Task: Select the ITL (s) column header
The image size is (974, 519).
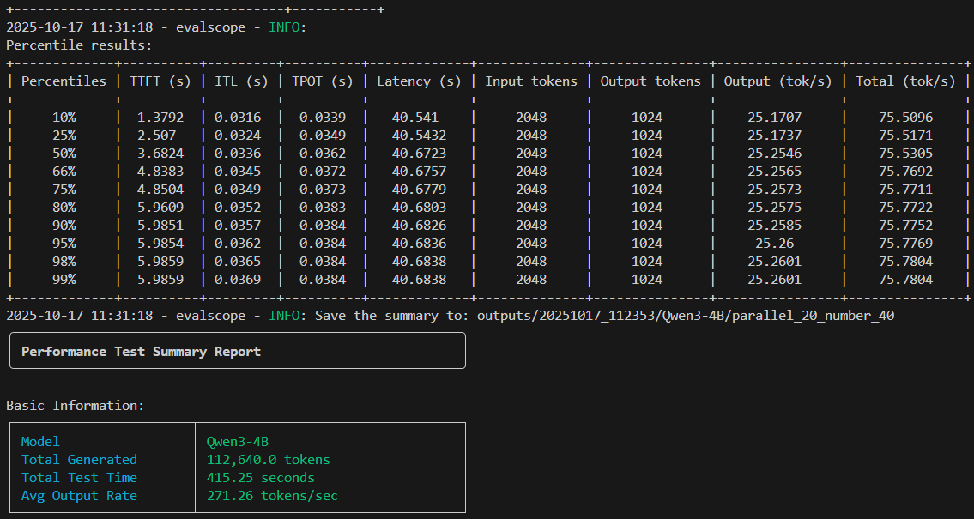Action: pyautogui.click(x=242, y=81)
